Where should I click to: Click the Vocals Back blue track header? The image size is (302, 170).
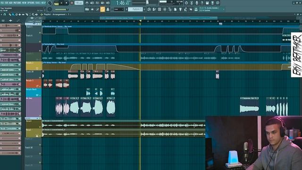point(34,93)
